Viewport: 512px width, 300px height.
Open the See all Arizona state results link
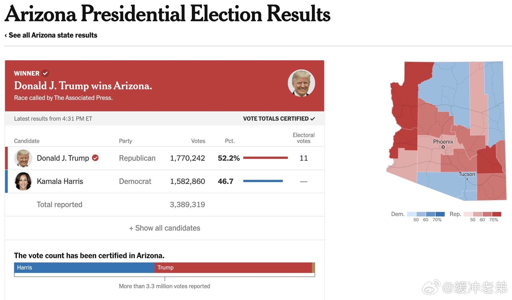(x=53, y=35)
